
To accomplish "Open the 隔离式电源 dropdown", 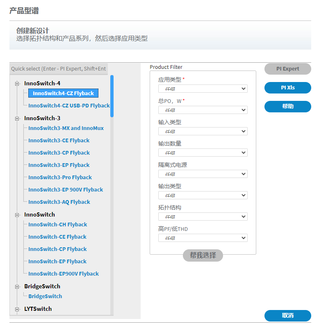I will (203, 174).
